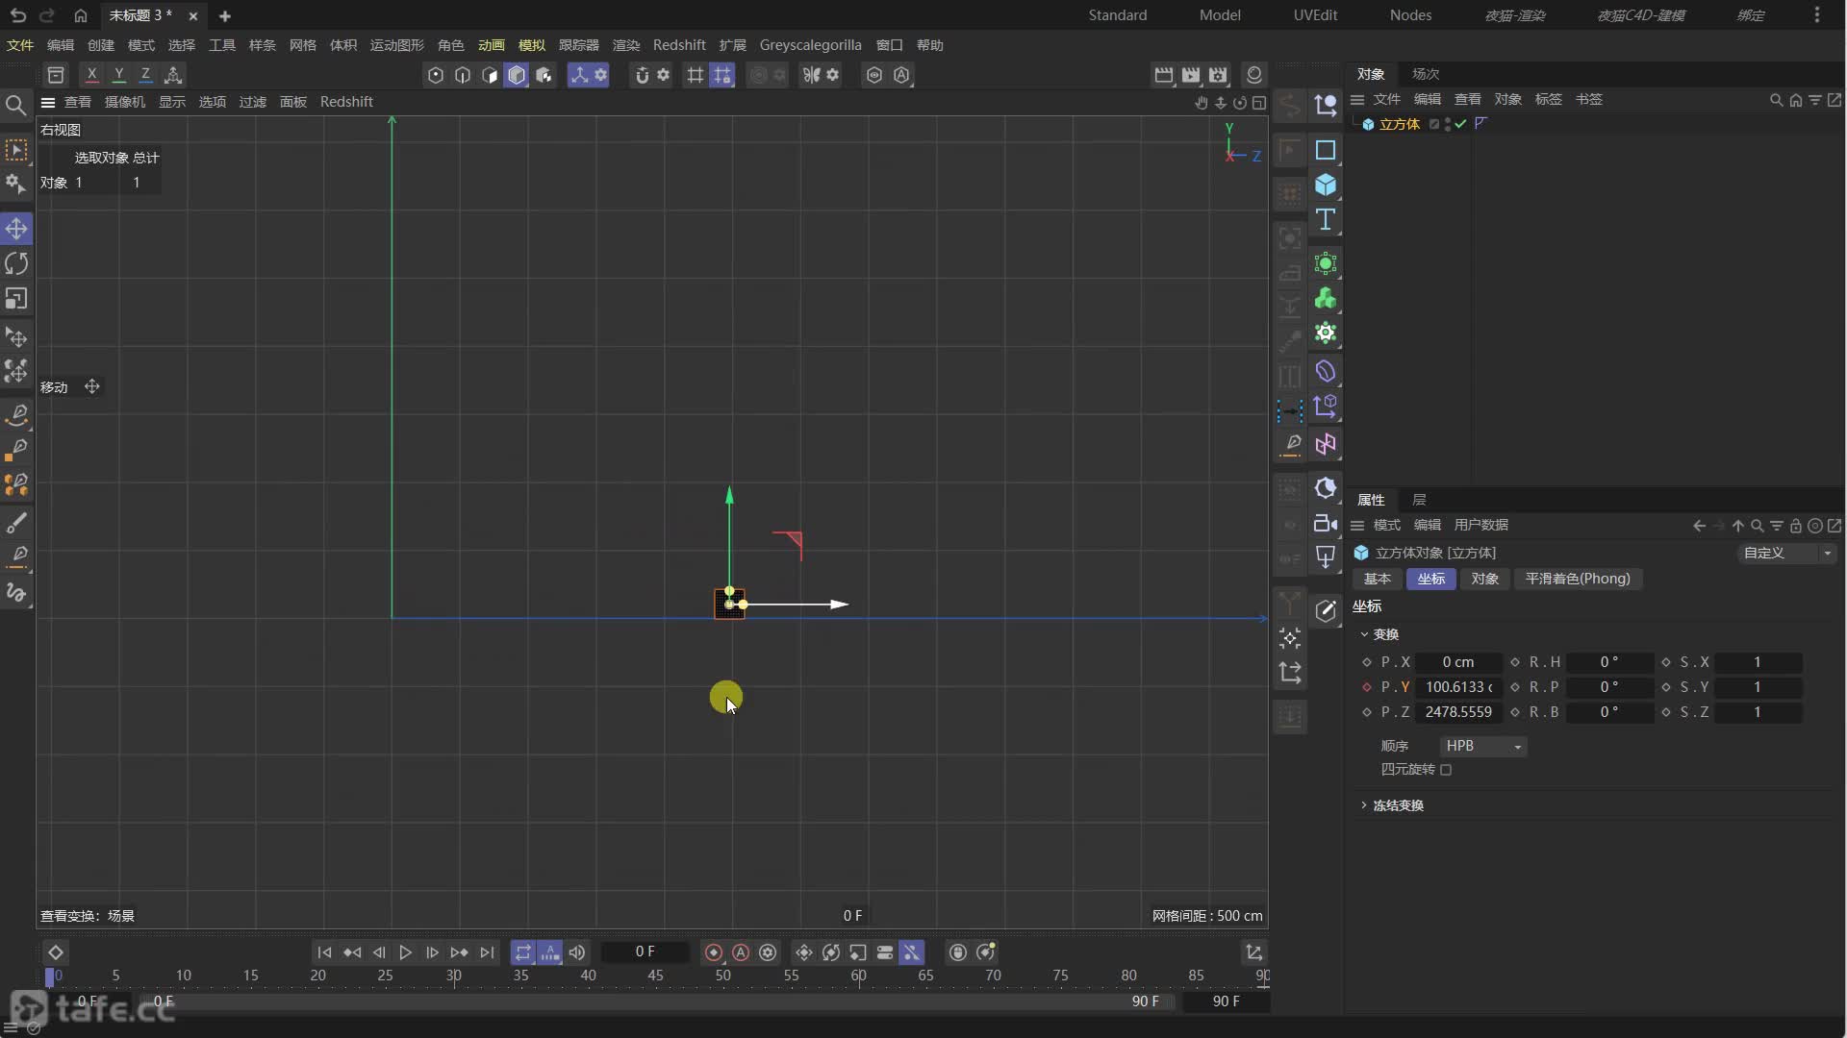The height and width of the screenshot is (1038, 1847).
Task: Click P.Y keyframe diamond
Action: point(1366,687)
